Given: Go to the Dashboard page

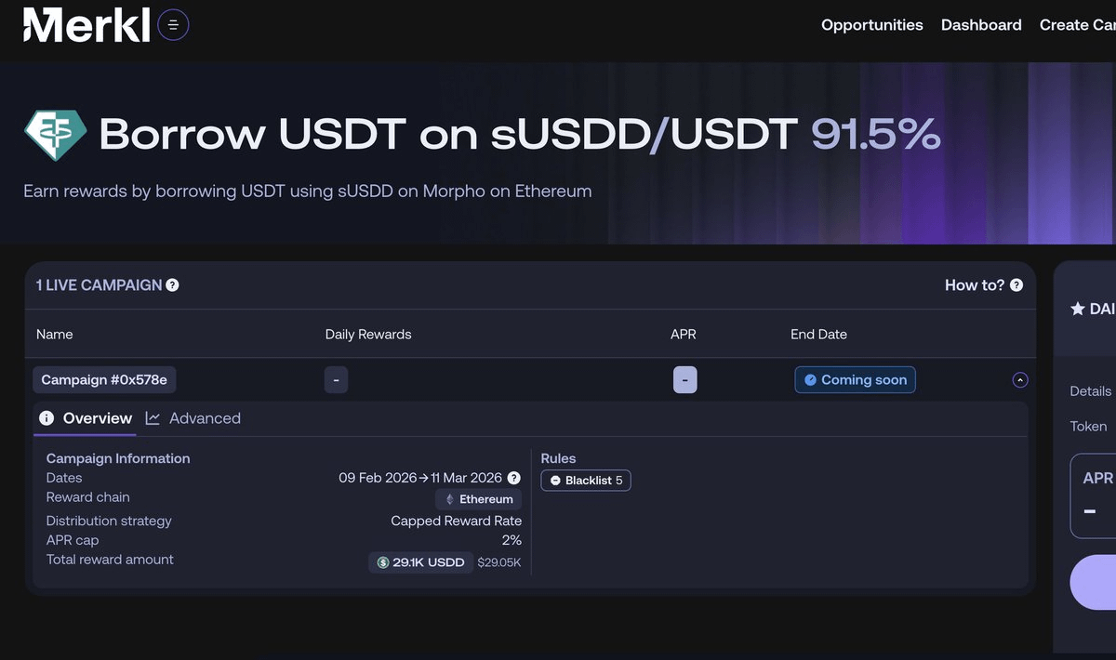Looking at the screenshot, I should pos(981,25).
